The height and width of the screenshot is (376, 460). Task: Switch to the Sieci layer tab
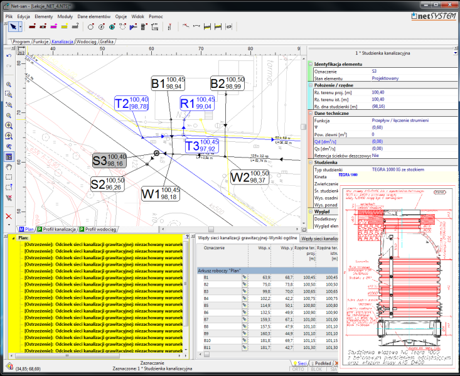click(x=299, y=363)
